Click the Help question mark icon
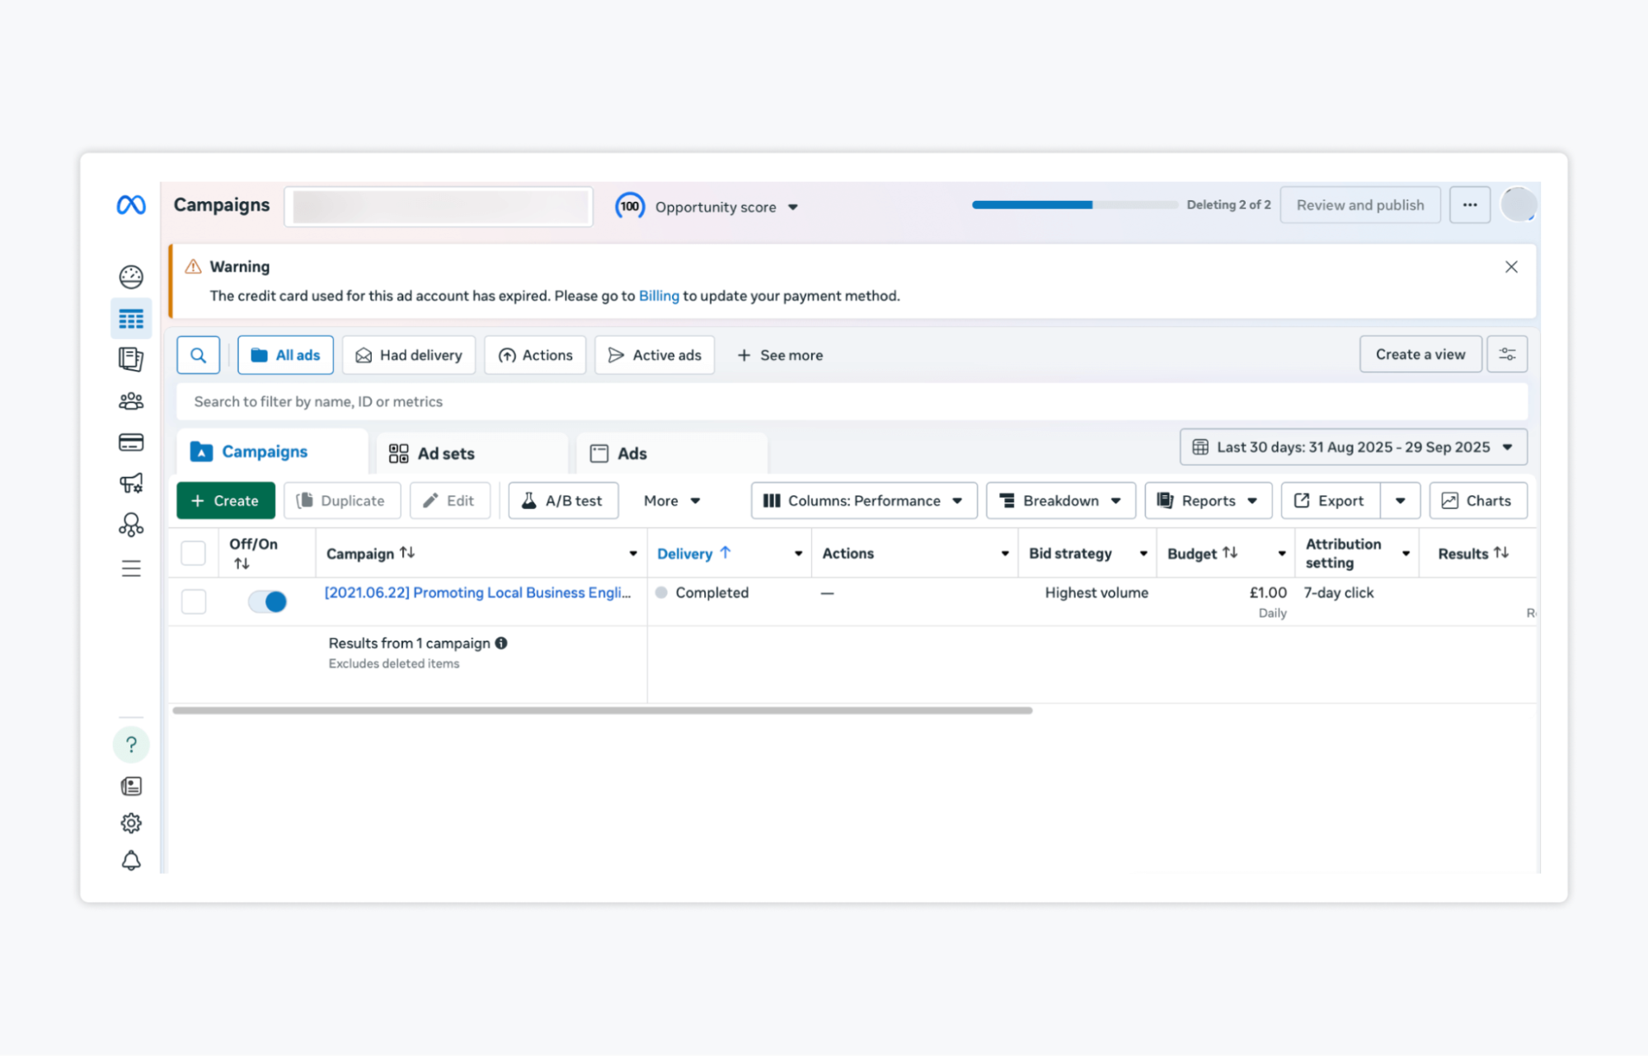 click(131, 745)
